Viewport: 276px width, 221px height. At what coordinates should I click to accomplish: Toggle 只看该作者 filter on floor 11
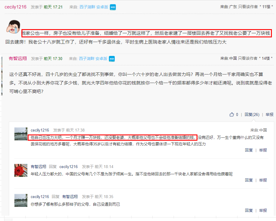tap(248, 7)
